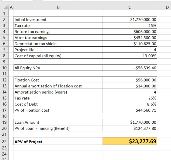Select the Tax rate label in row 15
The width and height of the screenshot is (171, 160).
pos(58,98)
